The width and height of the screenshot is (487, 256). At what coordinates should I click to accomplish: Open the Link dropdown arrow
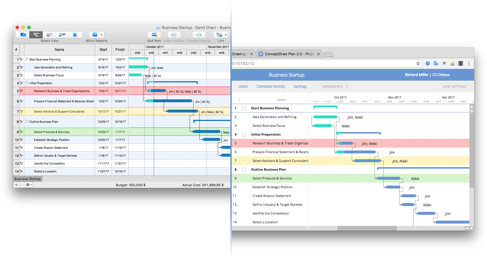[x=226, y=35]
